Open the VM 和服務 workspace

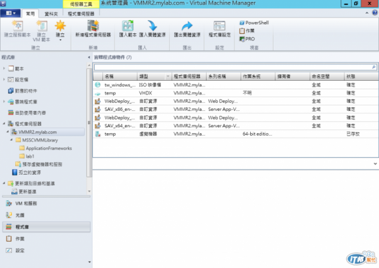coord(46,203)
